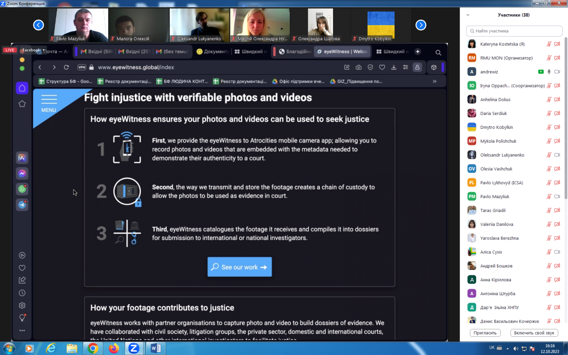Go back in the shared browser

pos(40,67)
